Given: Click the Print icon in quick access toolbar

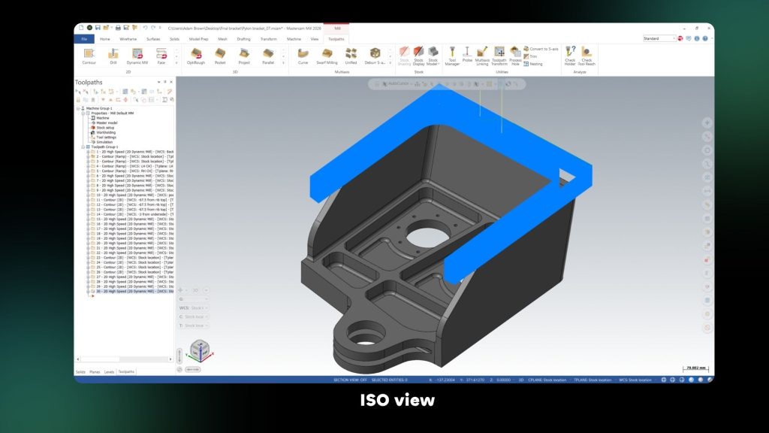Looking at the screenshot, I should pos(118,28).
